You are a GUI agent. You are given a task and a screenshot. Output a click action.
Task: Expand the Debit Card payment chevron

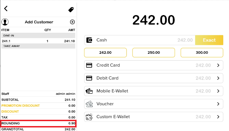click(x=218, y=78)
